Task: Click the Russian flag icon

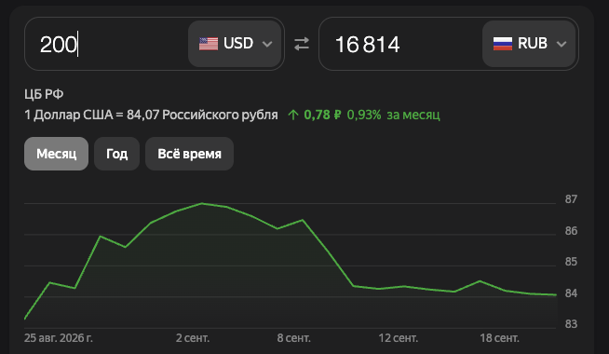Action: tap(503, 44)
